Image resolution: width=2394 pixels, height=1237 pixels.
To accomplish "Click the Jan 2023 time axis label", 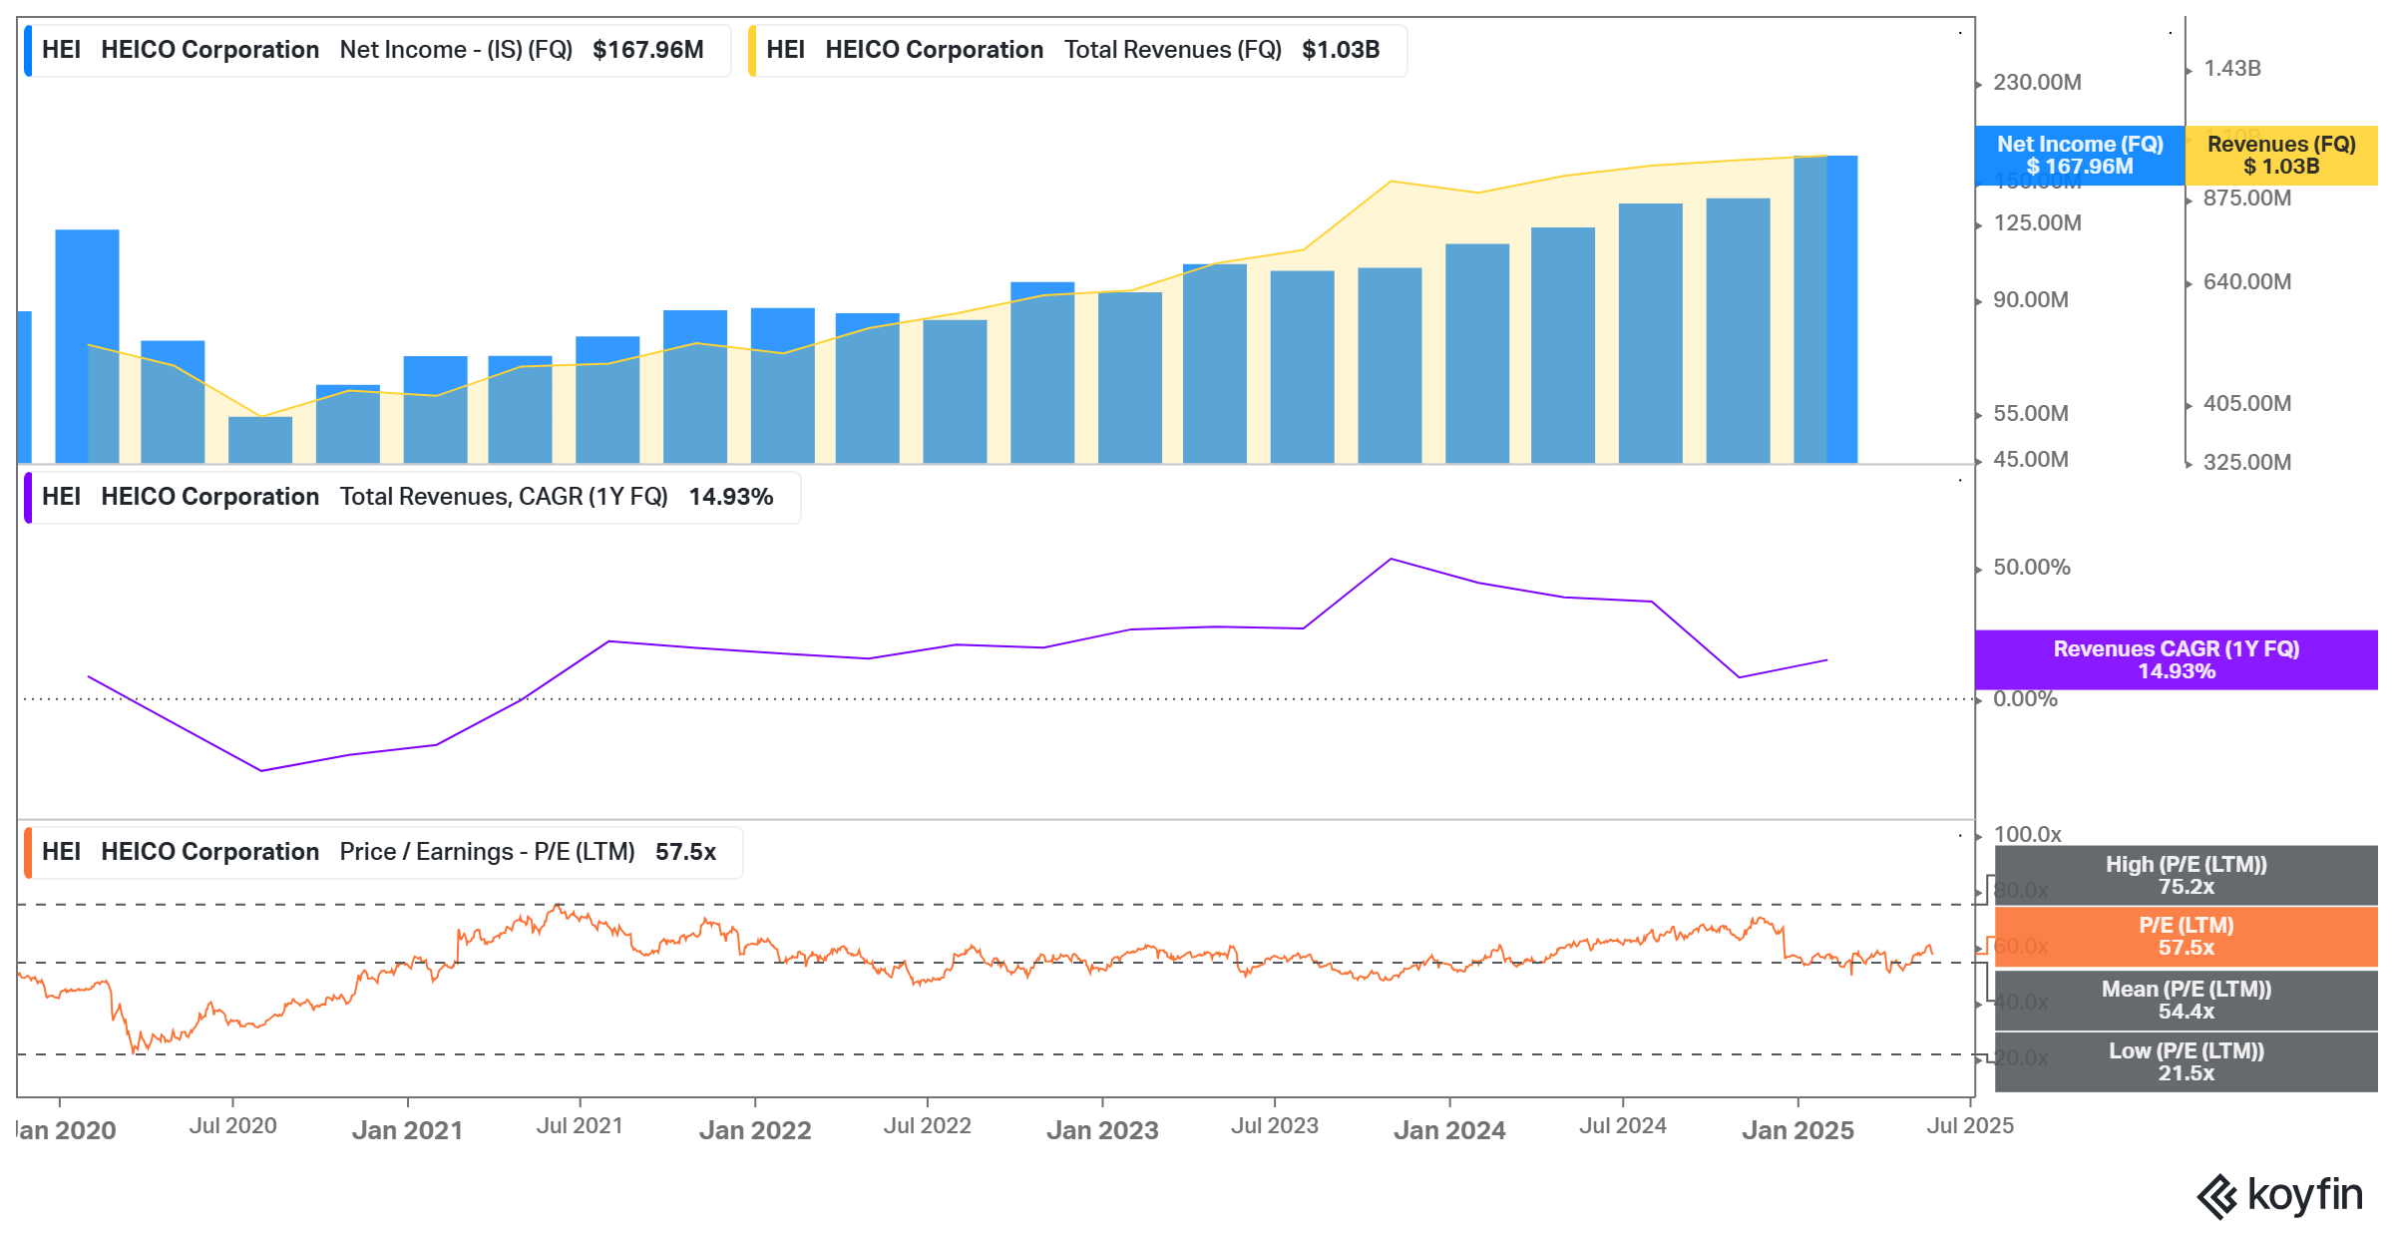I will [x=1102, y=1130].
